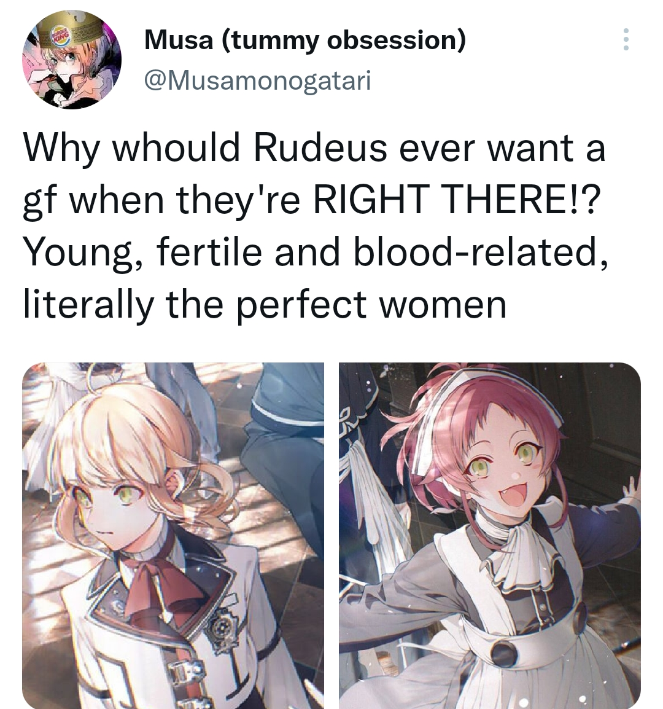Open the tweet by clicking its text
The width and height of the screenshot is (663, 709).
(x=316, y=226)
